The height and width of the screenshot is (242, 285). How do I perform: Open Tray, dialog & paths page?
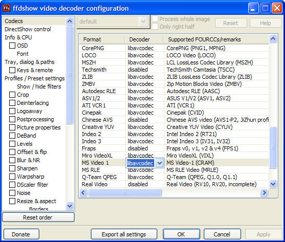tap(30, 62)
